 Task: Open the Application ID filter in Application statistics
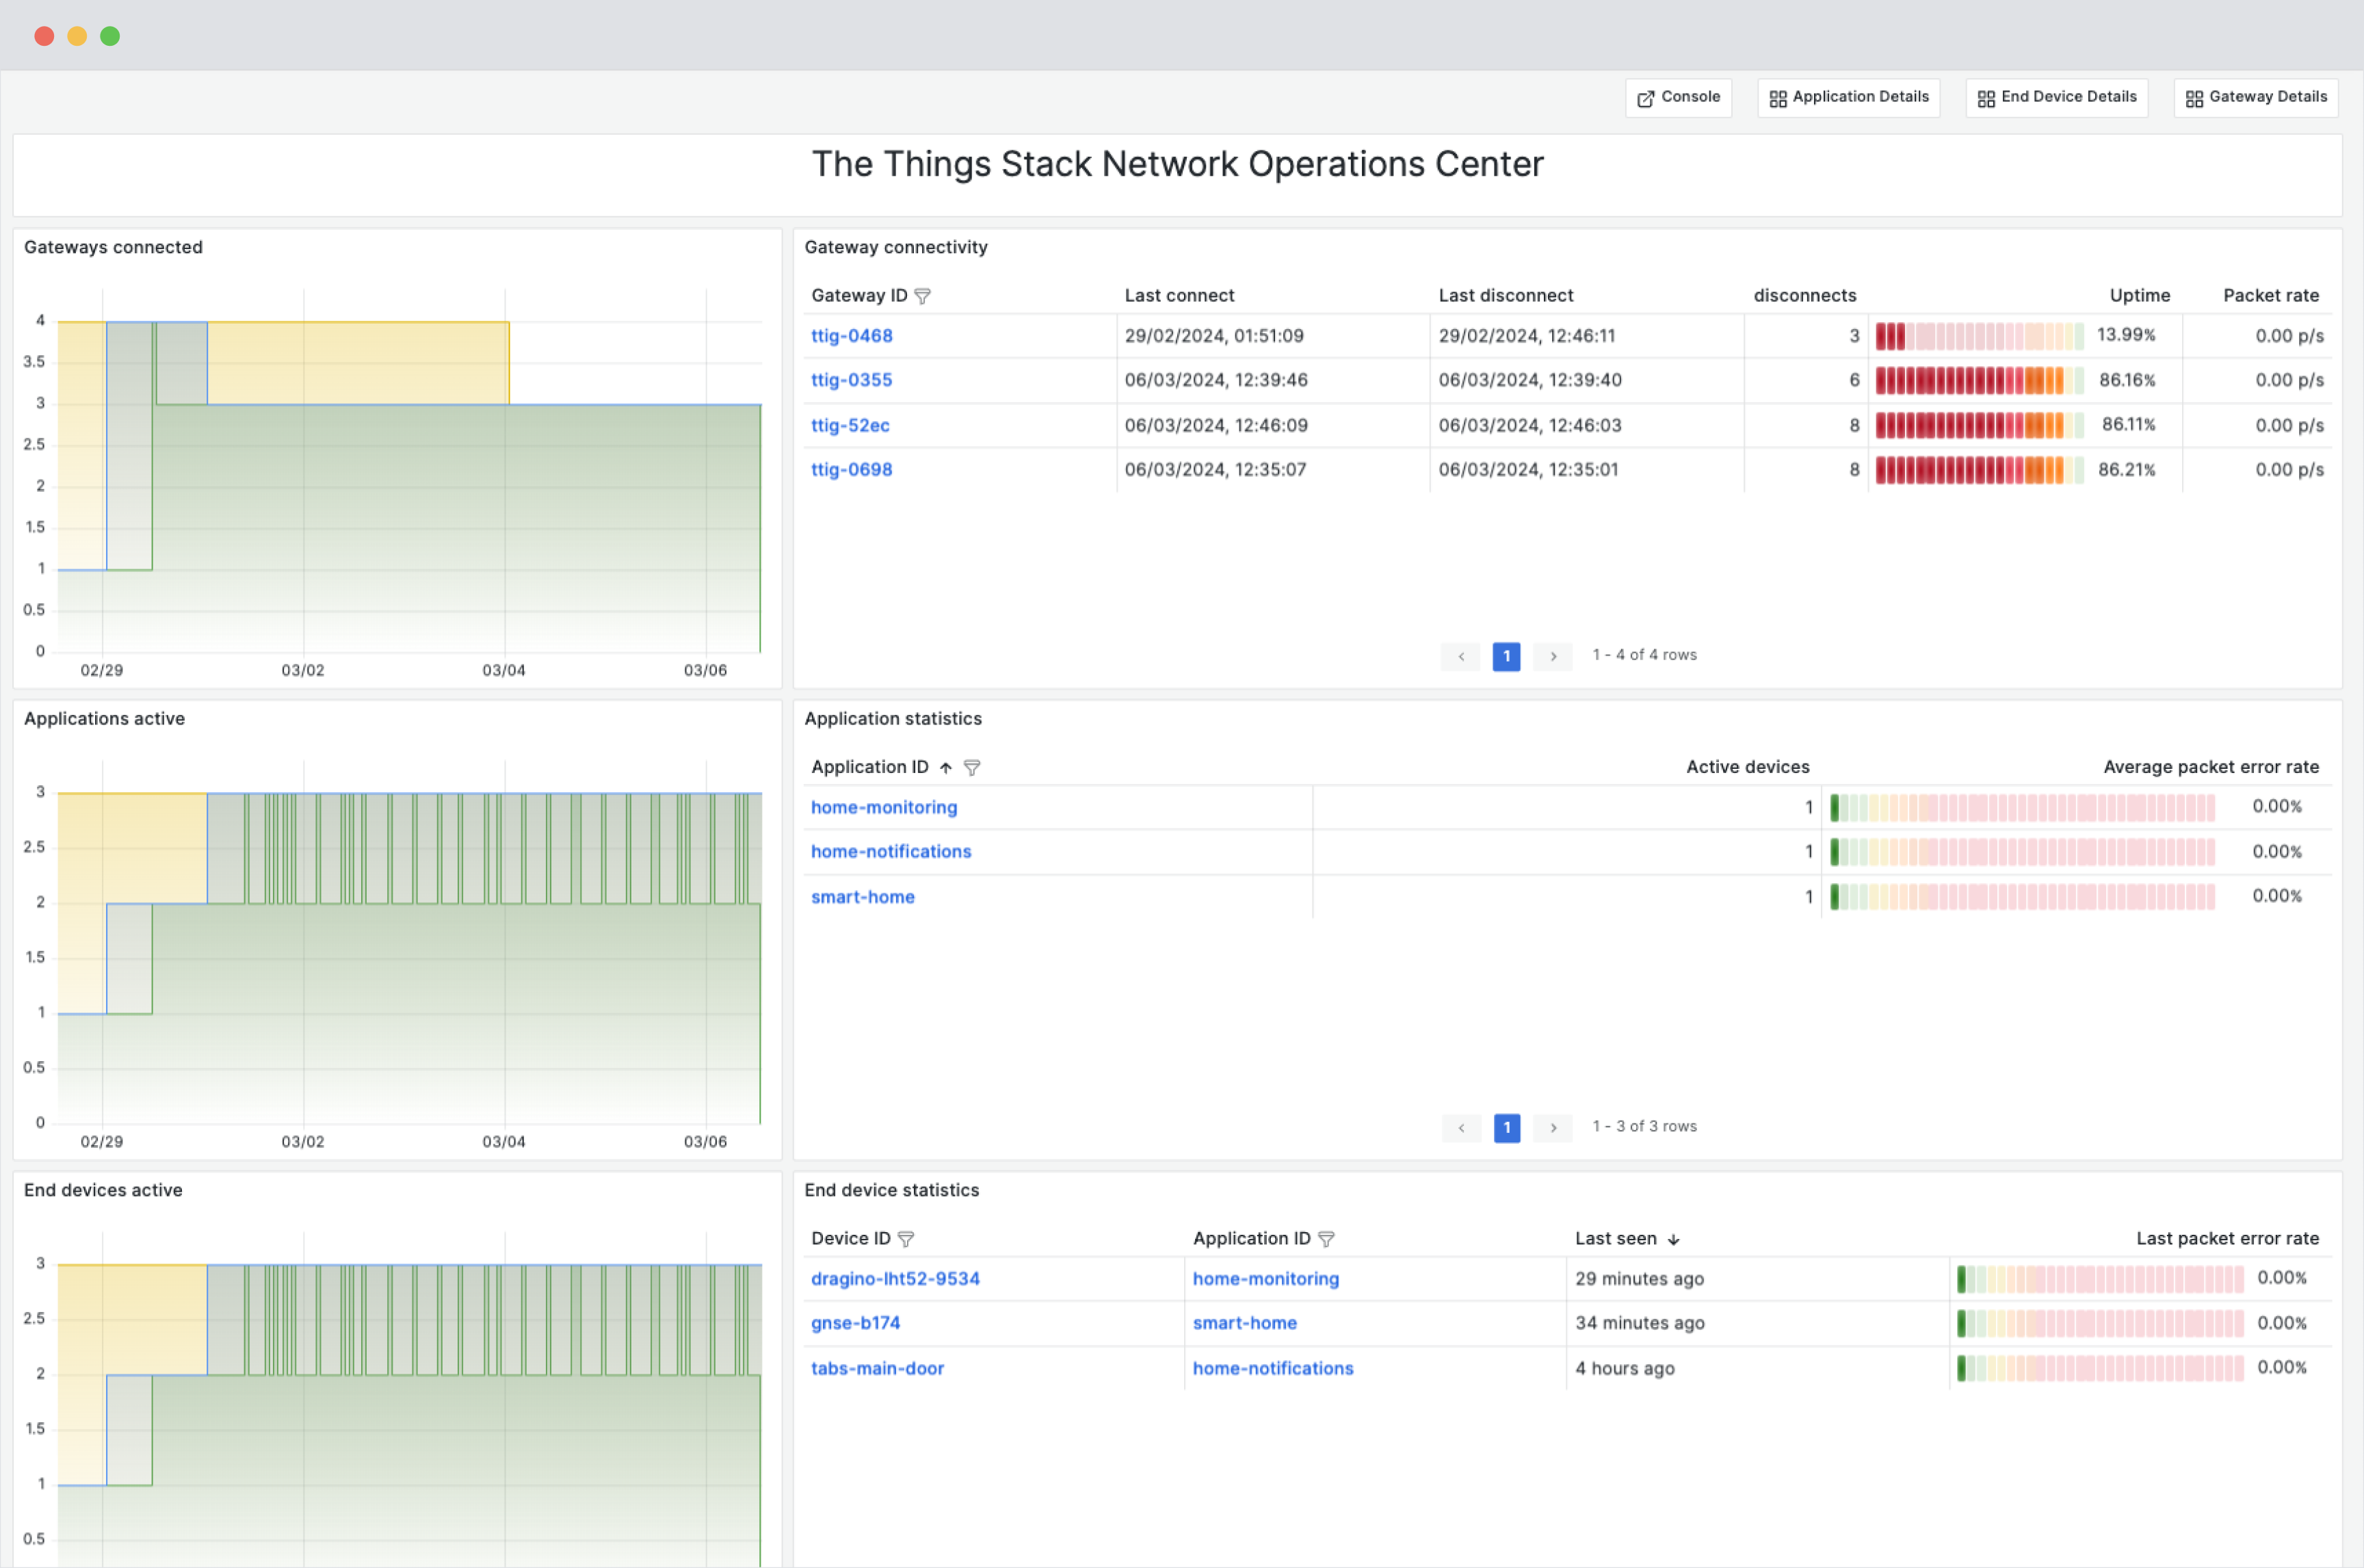point(971,767)
